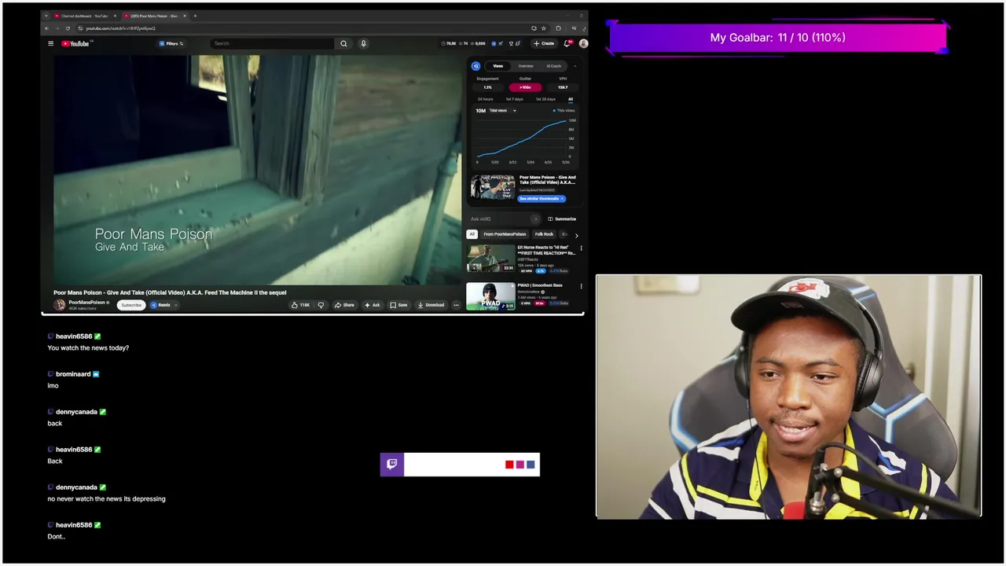Click the vidIQ toolbar icon beside the view stats
This screenshot has height=566, width=1006.
(x=493, y=44)
